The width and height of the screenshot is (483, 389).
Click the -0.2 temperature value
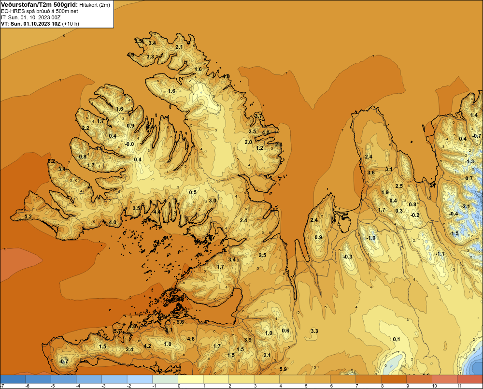tap(415, 215)
